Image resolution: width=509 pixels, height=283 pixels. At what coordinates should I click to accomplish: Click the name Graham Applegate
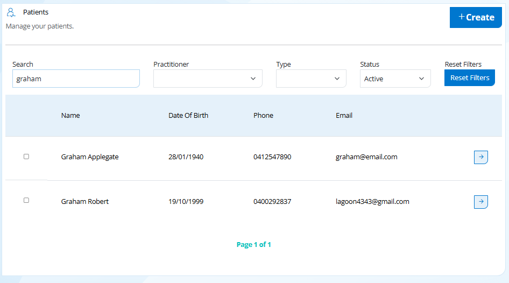90,157
